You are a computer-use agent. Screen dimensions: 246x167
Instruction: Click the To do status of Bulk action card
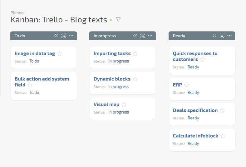34,92
